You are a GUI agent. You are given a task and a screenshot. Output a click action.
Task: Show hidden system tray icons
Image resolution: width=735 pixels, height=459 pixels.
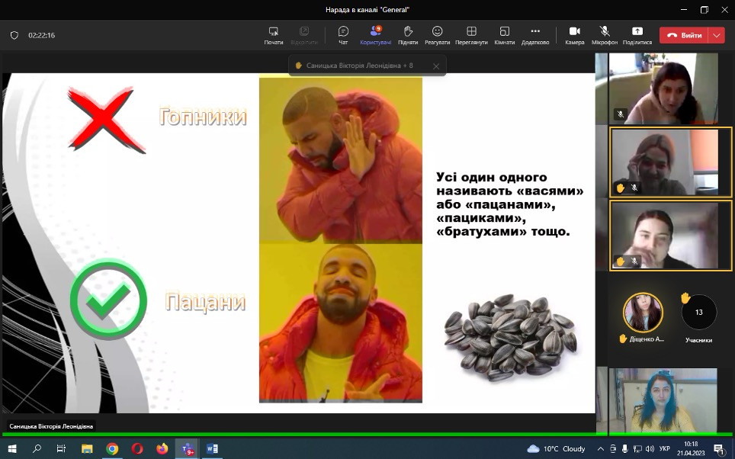(x=601, y=449)
